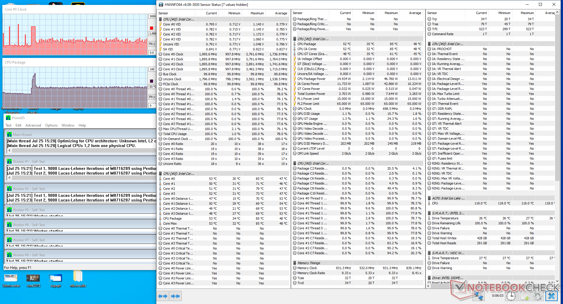563x304 pixels.
Task: Open remote network monitoring icon in HWiNFO
Action: 479,296
